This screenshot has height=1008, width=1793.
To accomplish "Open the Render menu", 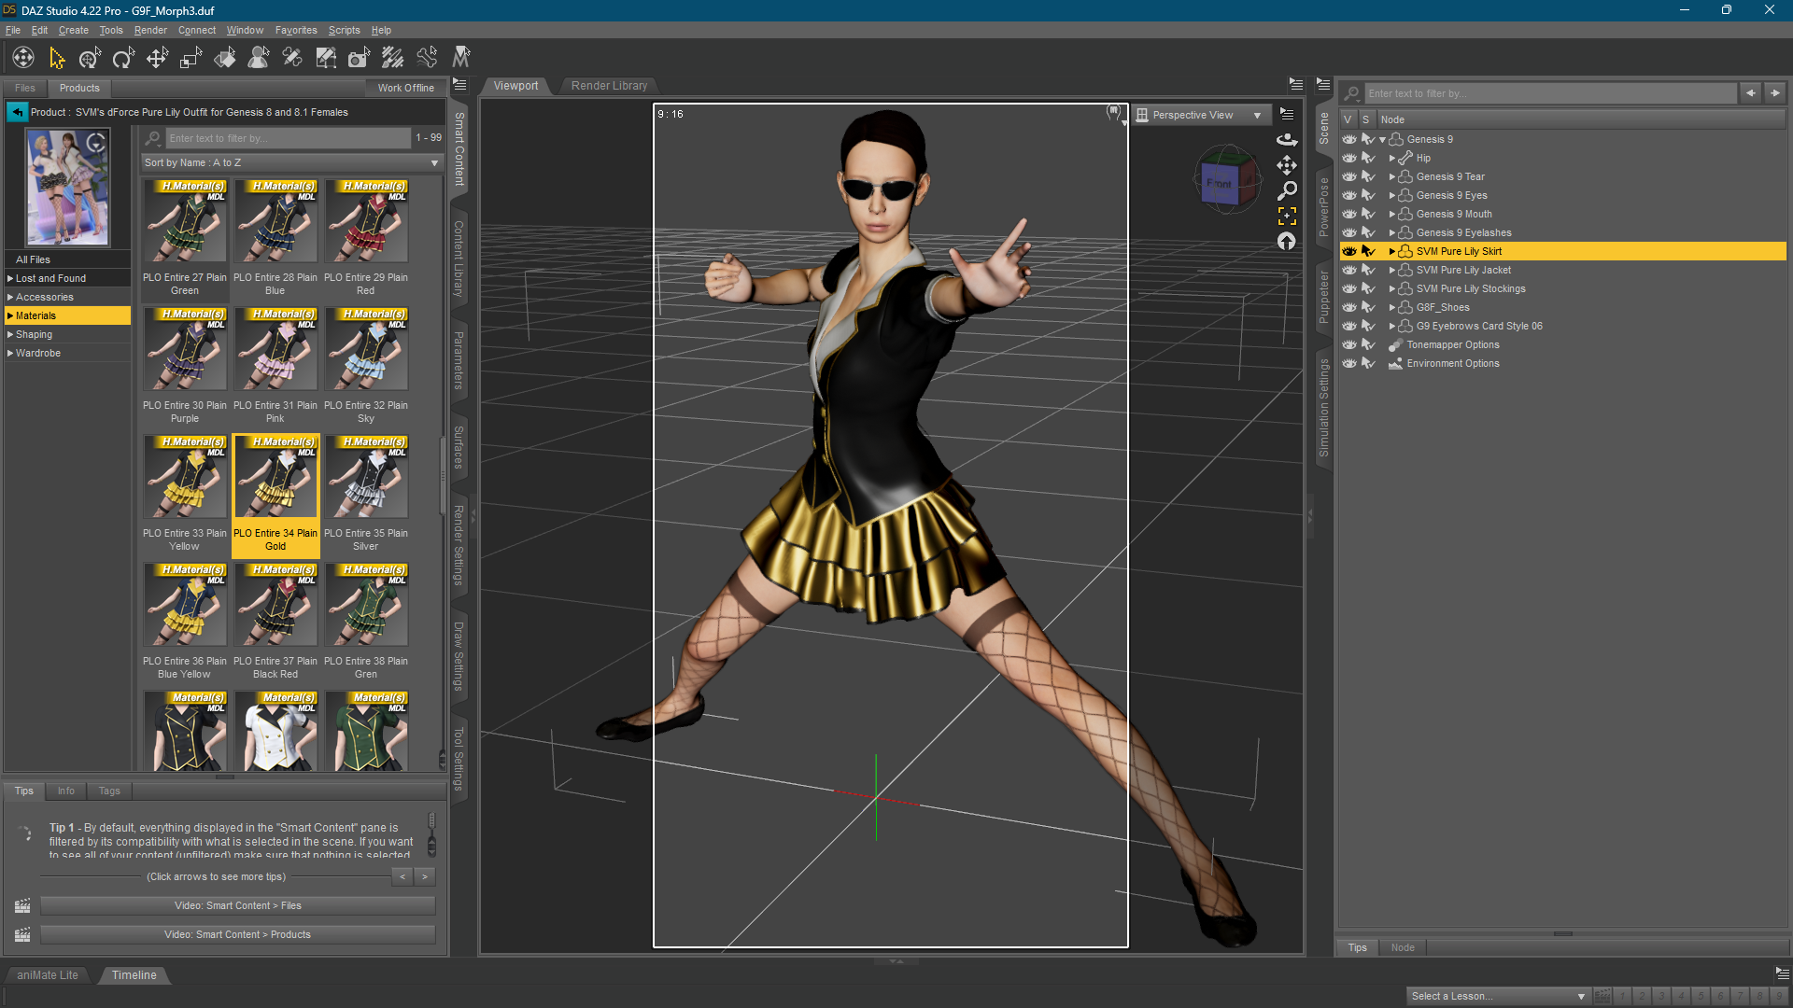I will 149,30.
